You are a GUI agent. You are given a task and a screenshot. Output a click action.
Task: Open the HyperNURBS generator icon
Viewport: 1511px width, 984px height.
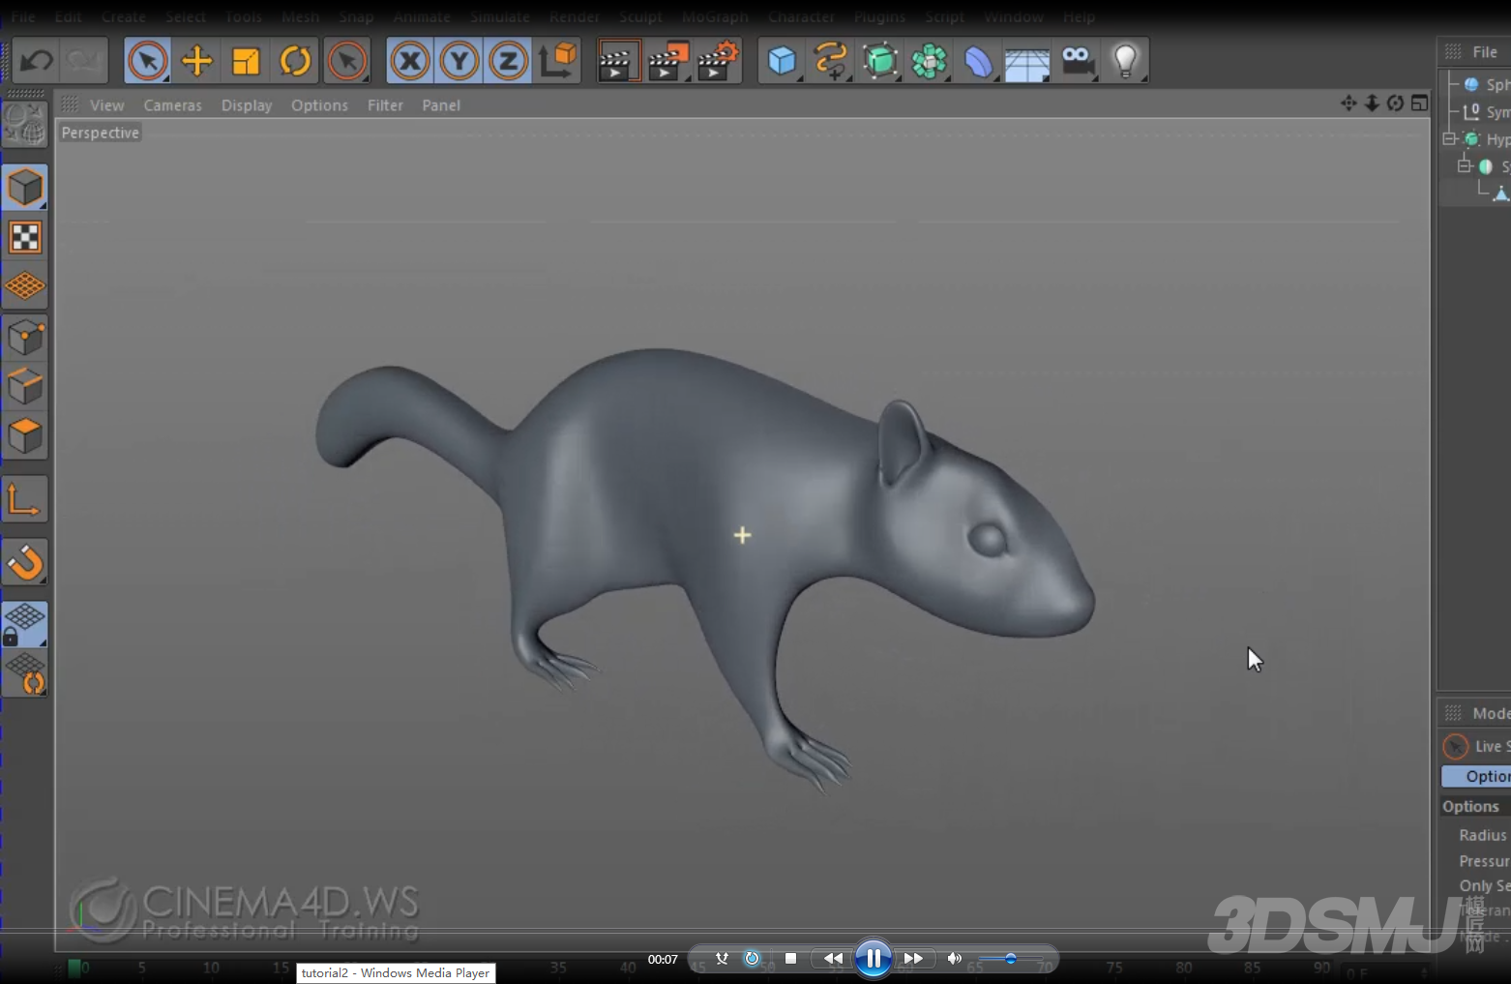pos(880,61)
